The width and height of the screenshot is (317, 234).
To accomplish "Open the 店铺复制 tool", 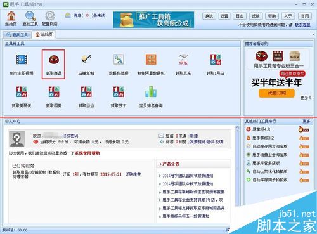I will pos(86,65).
